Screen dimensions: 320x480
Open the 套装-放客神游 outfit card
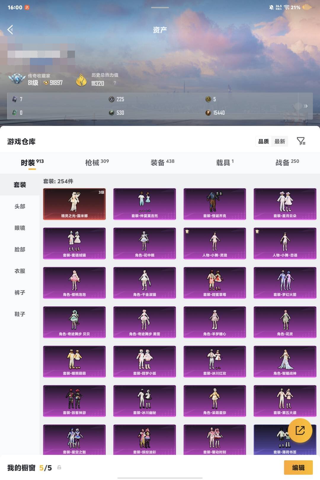(74, 401)
